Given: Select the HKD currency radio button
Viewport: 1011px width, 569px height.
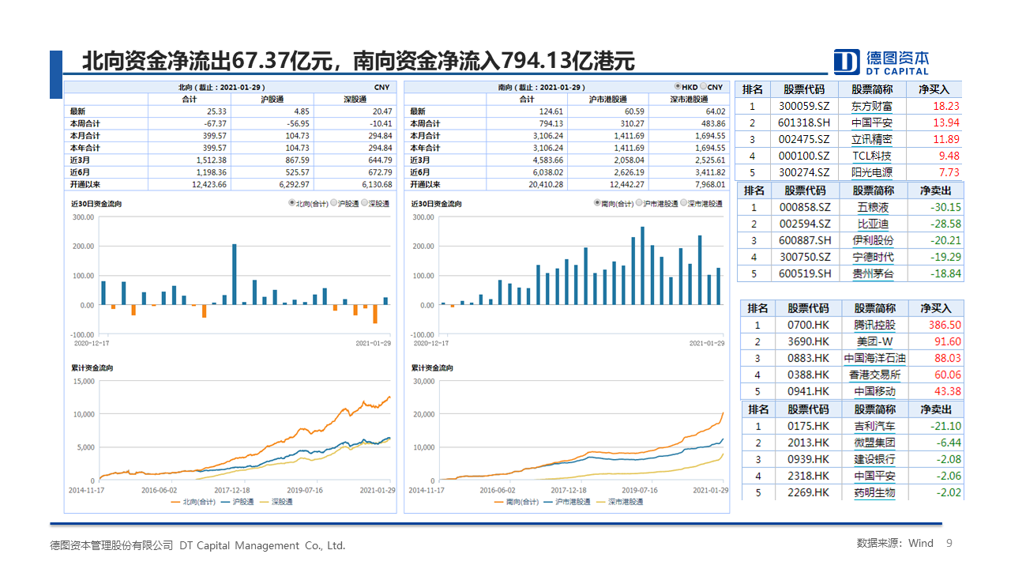Looking at the screenshot, I should click(x=678, y=87).
